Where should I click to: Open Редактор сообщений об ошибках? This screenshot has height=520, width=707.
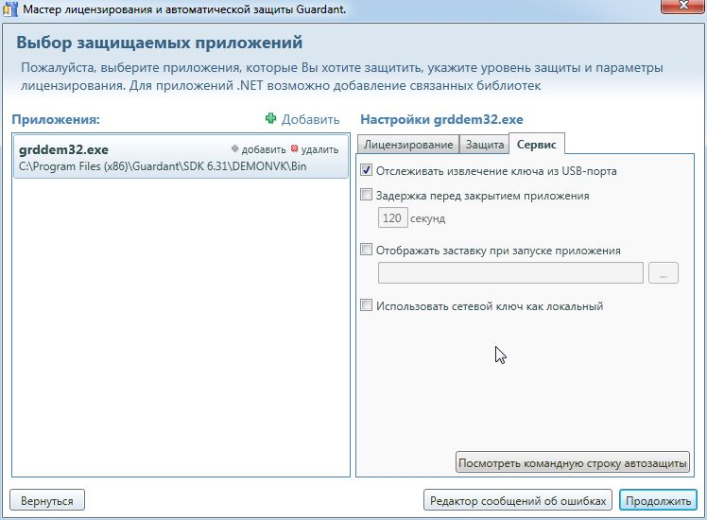[x=517, y=500]
